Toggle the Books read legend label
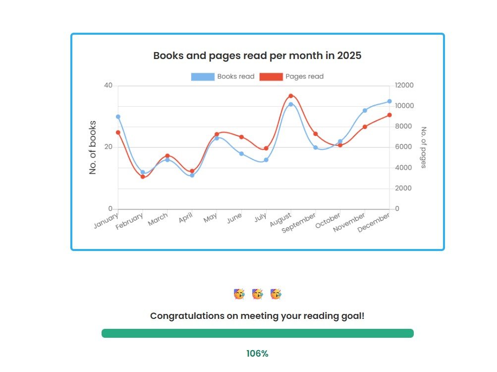 pyautogui.click(x=236, y=76)
